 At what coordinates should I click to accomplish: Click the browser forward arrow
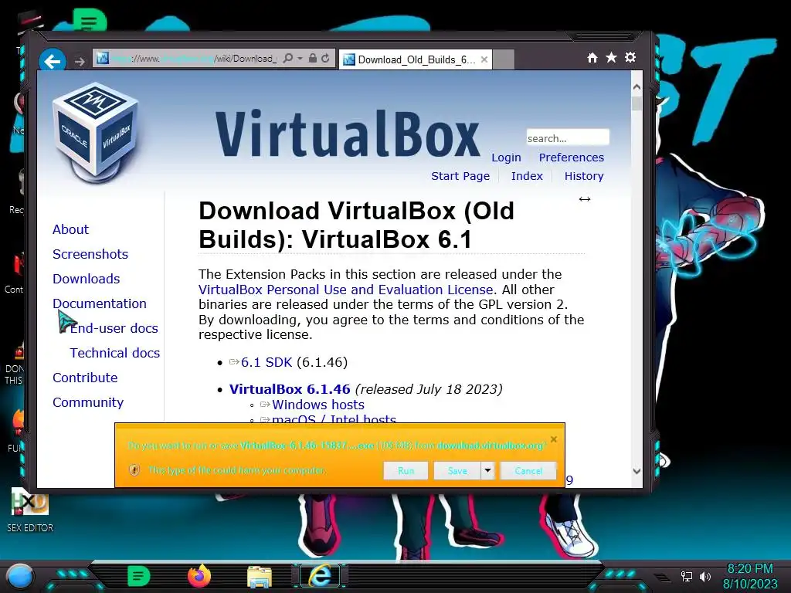coord(80,62)
